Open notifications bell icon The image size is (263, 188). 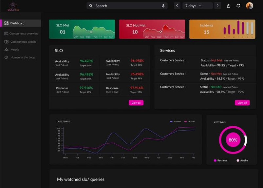pos(238,6)
